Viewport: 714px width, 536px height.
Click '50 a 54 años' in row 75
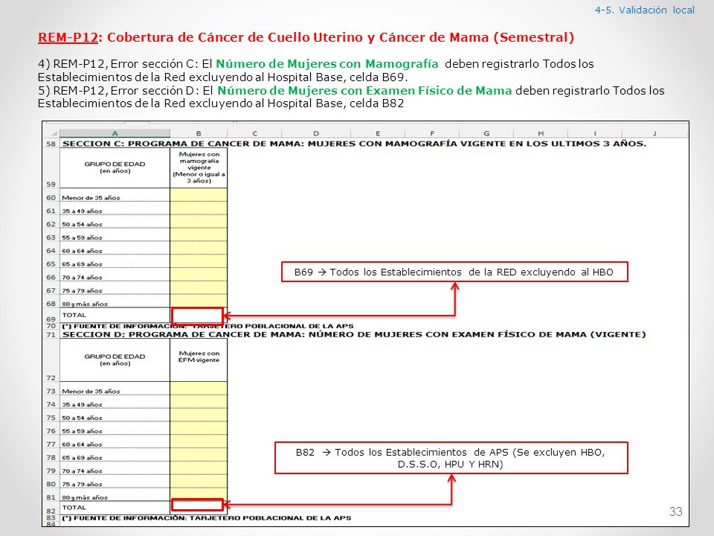click(82, 418)
